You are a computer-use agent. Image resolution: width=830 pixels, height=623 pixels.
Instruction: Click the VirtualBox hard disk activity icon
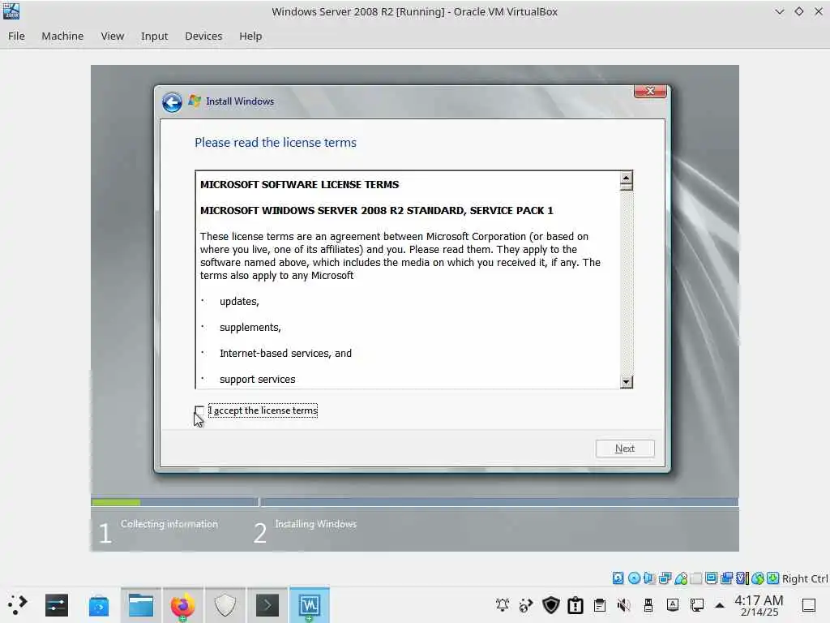point(618,578)
